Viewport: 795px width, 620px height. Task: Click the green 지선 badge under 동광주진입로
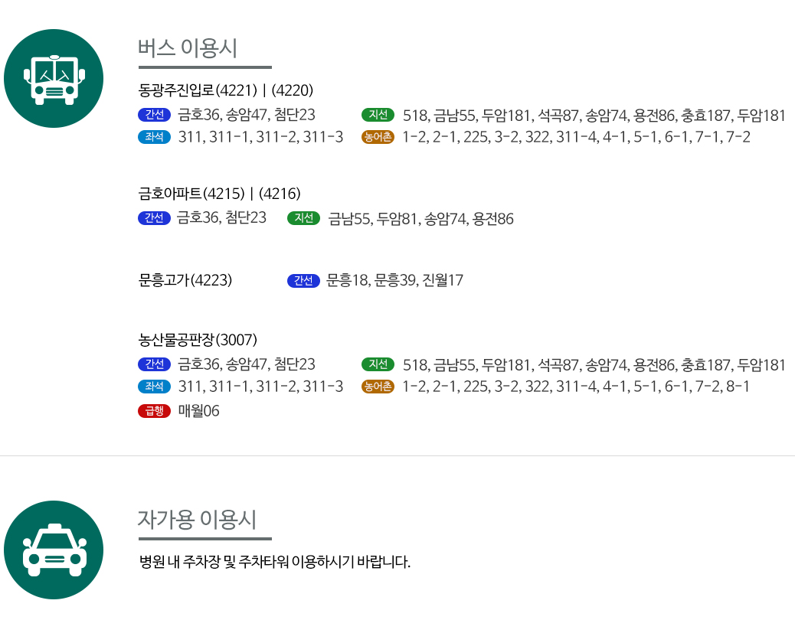tap(378, 115)
